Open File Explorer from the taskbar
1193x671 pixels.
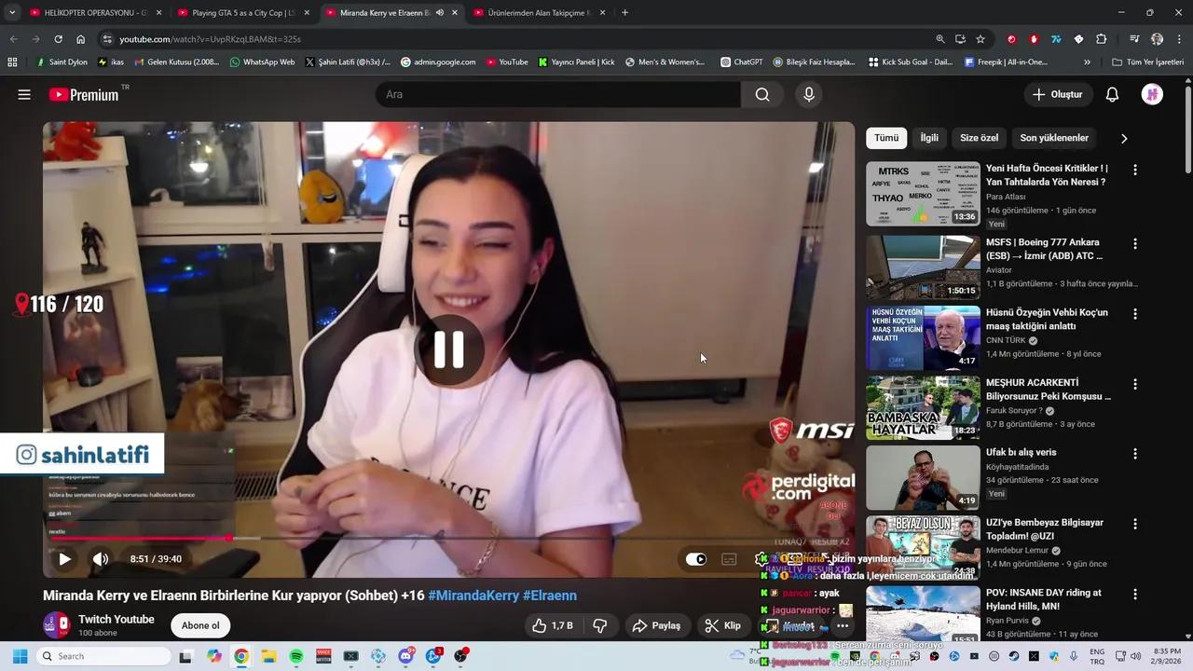pos(268,656)
